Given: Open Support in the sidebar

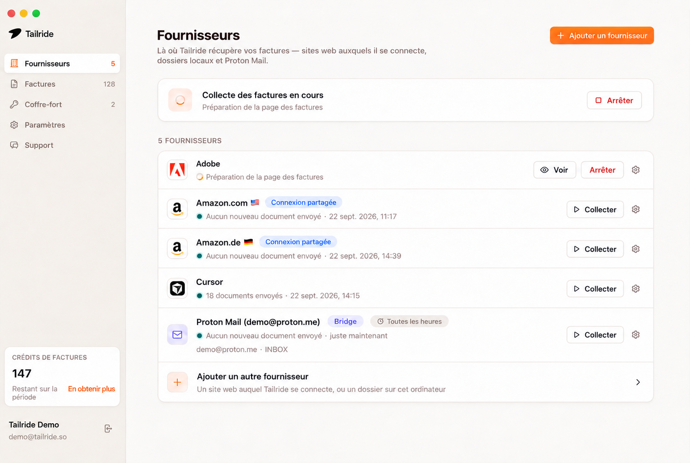Looking at the screenshot, I should point(62,145).
